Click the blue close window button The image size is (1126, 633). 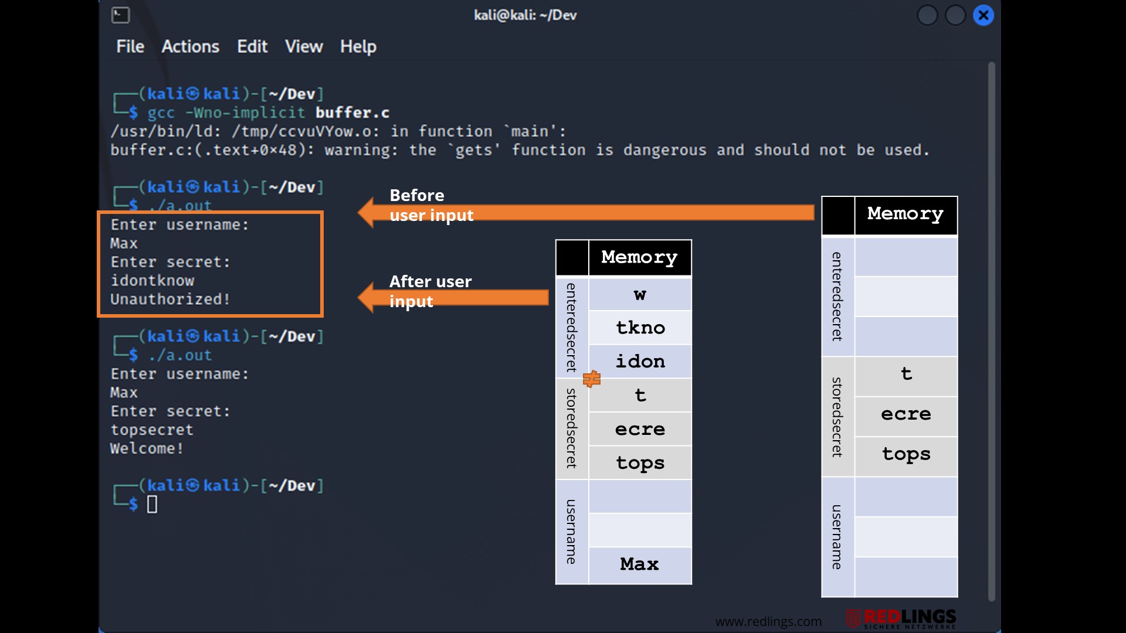tap(983, 15)
